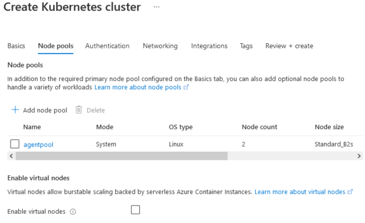Click the scrollbar's right arrow
Image resolution: width=365 pixels, height=223 pixels.
[359, 156]
